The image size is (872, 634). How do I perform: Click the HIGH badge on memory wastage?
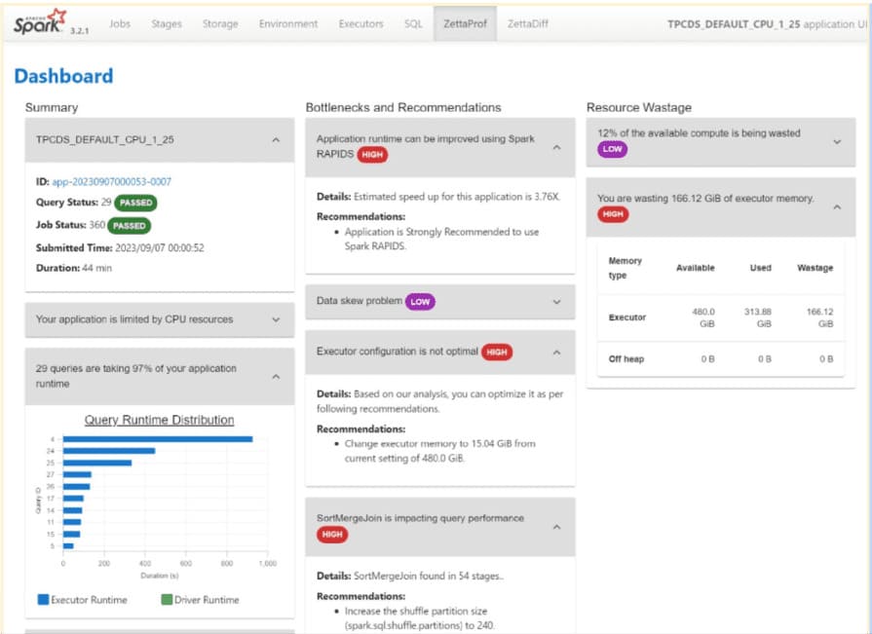pos(613,214)
